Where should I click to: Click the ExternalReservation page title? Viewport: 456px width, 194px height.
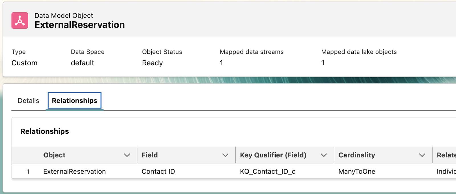coord(80,25)
